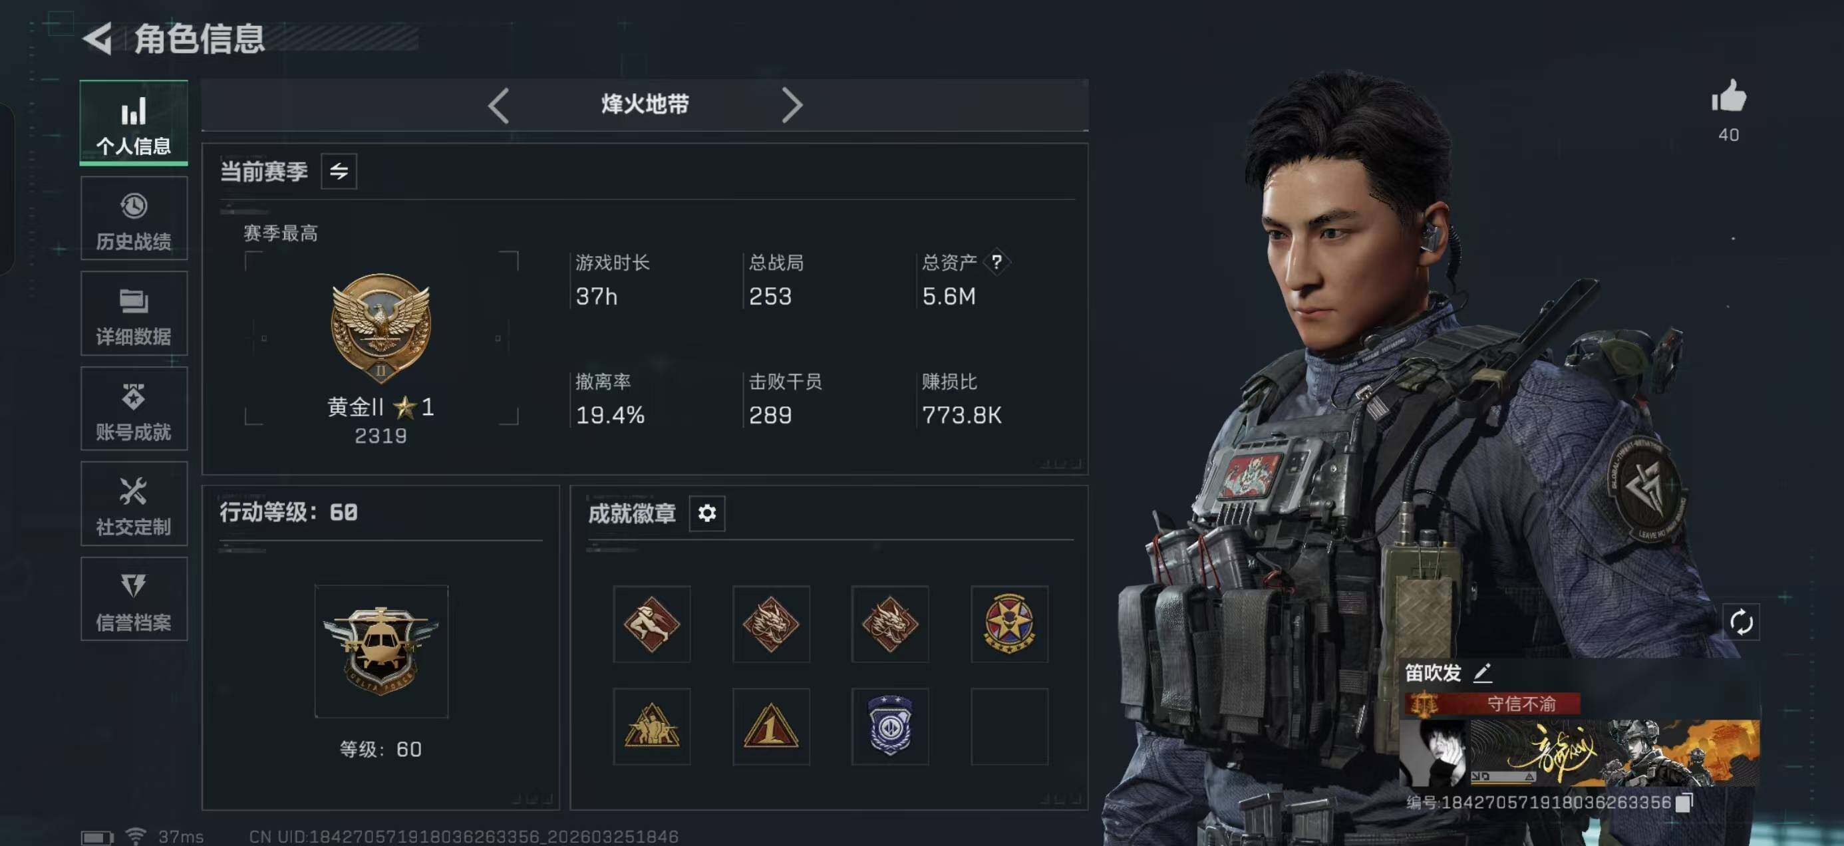This screenshot has width=1844, height=846.
Task: Switch to next mode with right chevron
Action: (791, 105)
